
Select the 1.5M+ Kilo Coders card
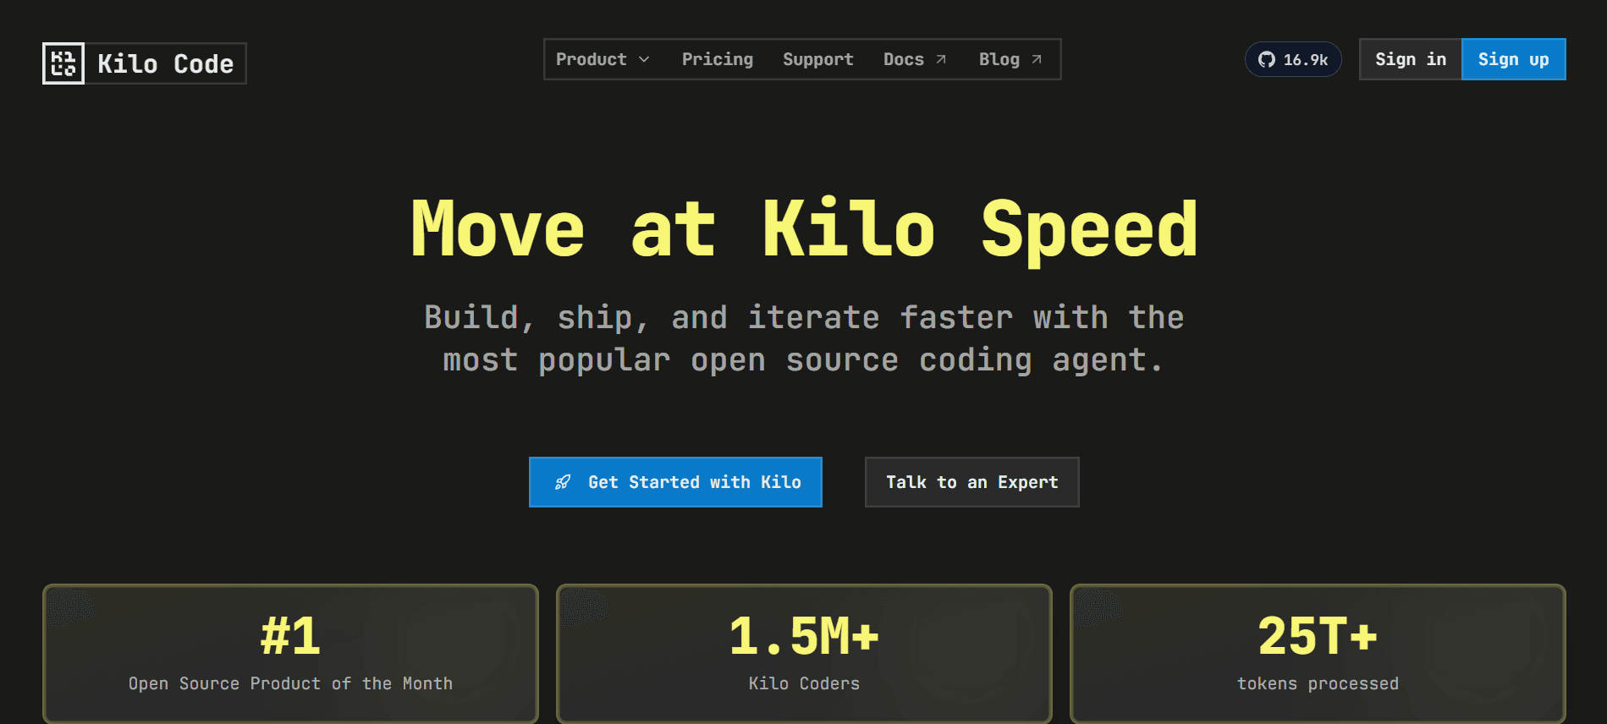click(804, 654)
